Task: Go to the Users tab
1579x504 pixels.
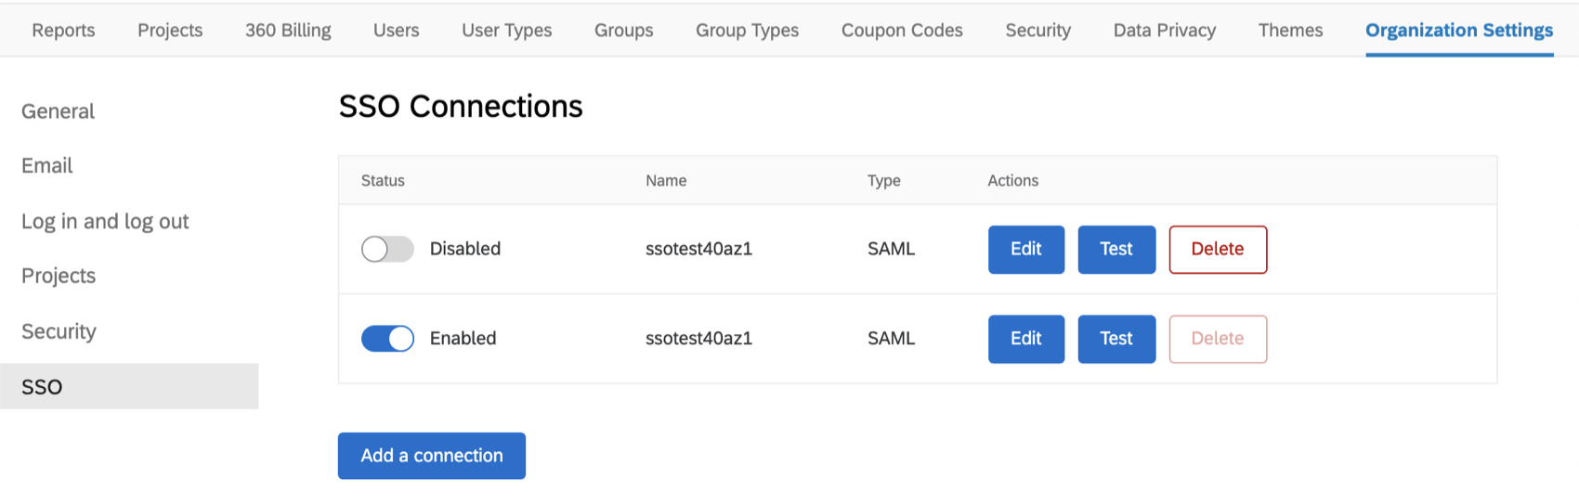Action: (x=397, y=30)
